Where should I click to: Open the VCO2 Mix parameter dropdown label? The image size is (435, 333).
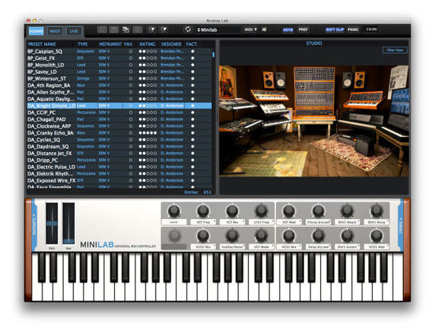click(203, 246)
